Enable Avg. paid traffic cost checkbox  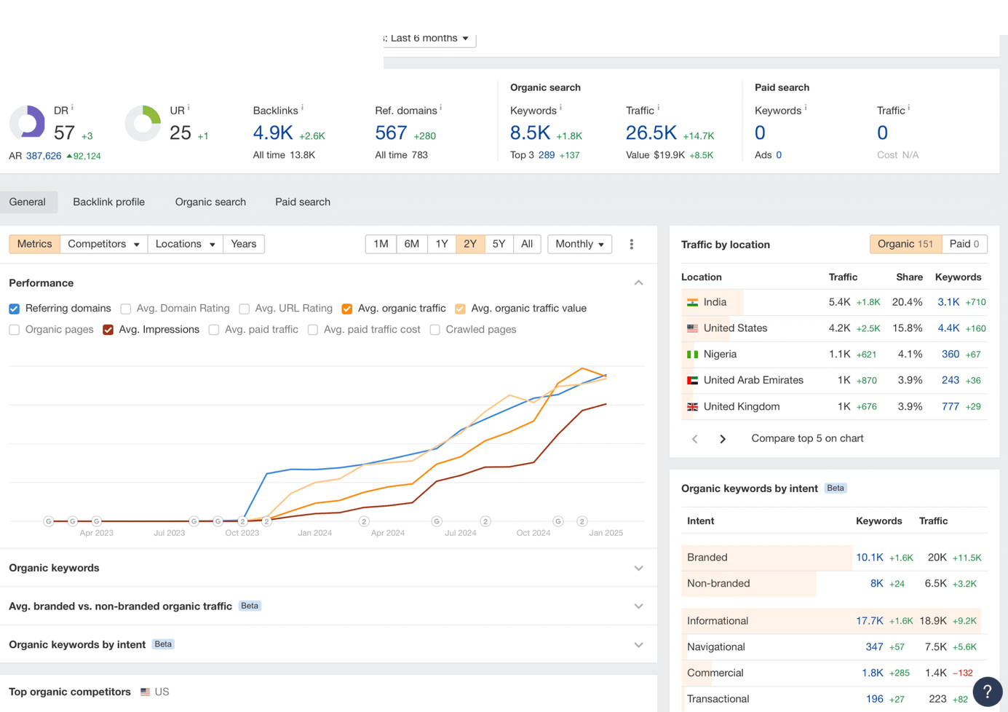click(313, 330)
